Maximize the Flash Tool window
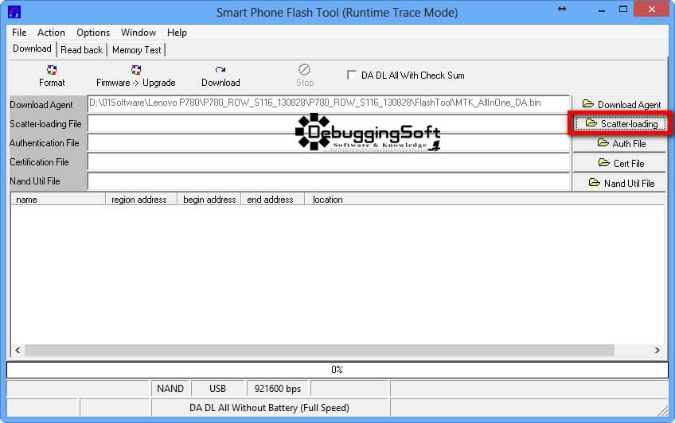The image size is (675, 423). click(623, 10)
